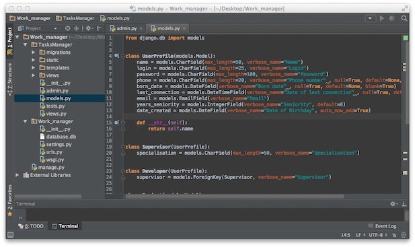Expand the static folder
Viewport: 415px width, 247px height.
tap(34, 60)
